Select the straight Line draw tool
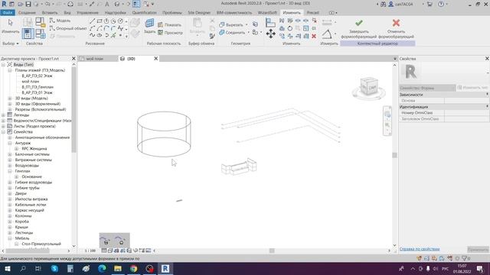This screenshot has width=490, height=275. pyautogui.click(x=92, y=21)
